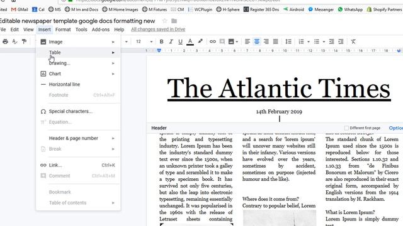This screenshot has width=403, height=226.
Task: Open the Help menu
Action: click(x=119, y=30)
